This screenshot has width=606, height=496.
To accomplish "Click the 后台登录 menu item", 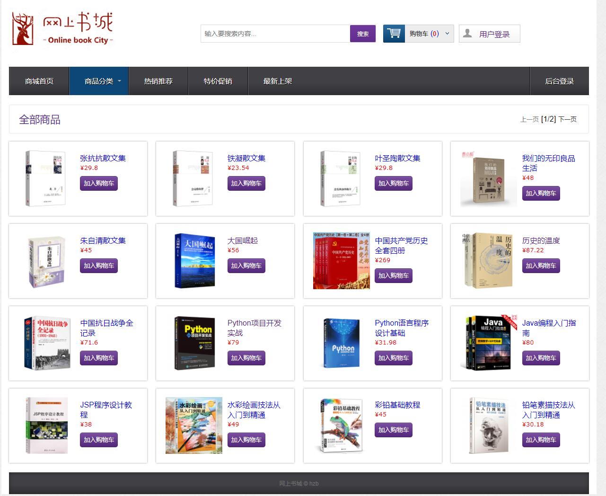I will pos(560,81).
